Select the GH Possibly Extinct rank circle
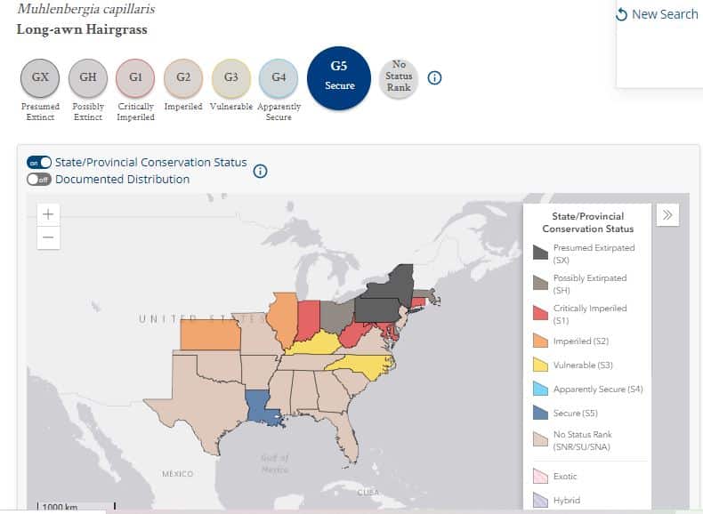703x514 pixels. click(88, 78)
